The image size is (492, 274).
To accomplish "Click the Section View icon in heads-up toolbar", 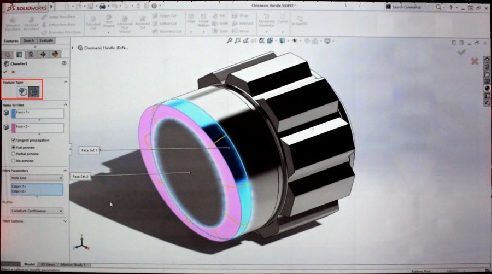I will (x=254, y=40).
